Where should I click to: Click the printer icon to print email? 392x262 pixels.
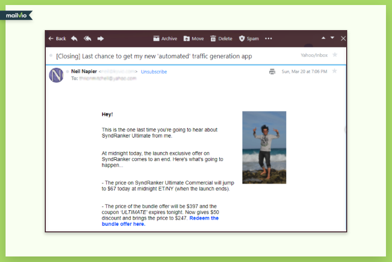point(272,72)
